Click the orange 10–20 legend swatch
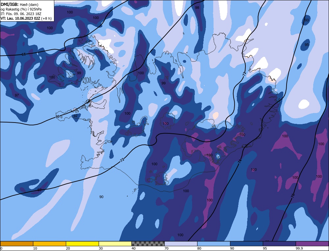The width and height of the screenshot is (329, 251). click(x=50, y=243)
